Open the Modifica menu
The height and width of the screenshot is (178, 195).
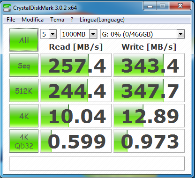point(32,20)
